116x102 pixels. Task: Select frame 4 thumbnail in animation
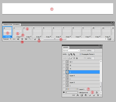coord(37,31)
